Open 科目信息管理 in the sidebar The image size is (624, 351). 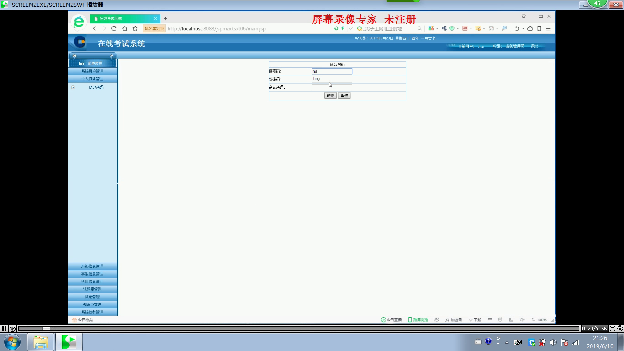click(92, 282)
